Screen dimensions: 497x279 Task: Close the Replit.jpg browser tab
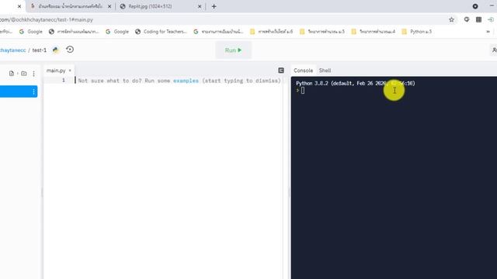point(200,6)
